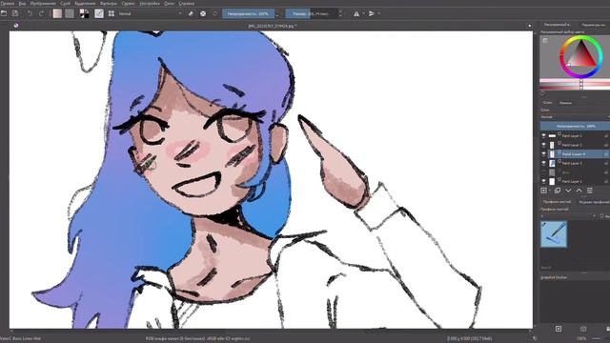The height and width of the screenshot is (343, 610).
Task: Expand the opacity slider options arrow
Action: (x=277, y=14)
